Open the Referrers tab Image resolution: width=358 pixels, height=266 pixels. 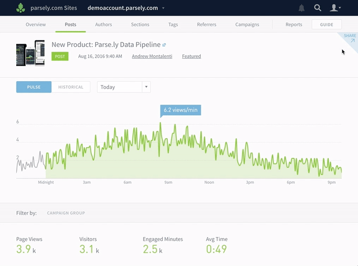coord(206,25)
